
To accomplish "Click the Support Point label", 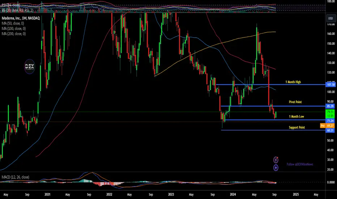I will click(297, 127).
